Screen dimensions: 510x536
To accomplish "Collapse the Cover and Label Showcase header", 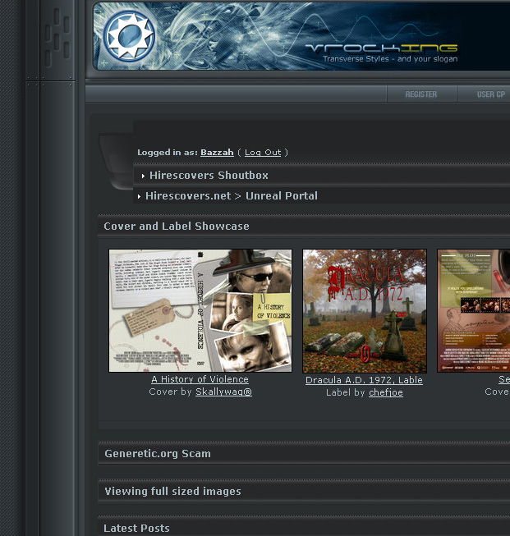I will coord(177,227).
